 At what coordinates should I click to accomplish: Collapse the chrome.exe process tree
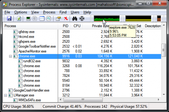coord(10,56)
